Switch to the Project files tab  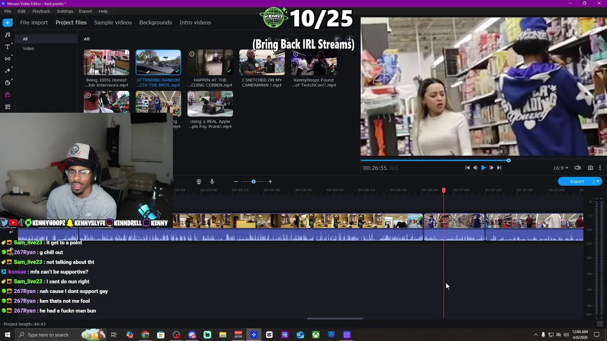tap(71, 22)
